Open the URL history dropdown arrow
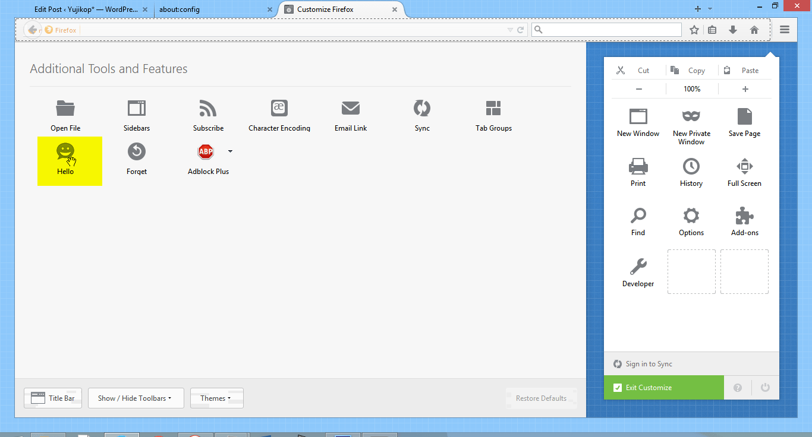812x437 pixels. 510,30
